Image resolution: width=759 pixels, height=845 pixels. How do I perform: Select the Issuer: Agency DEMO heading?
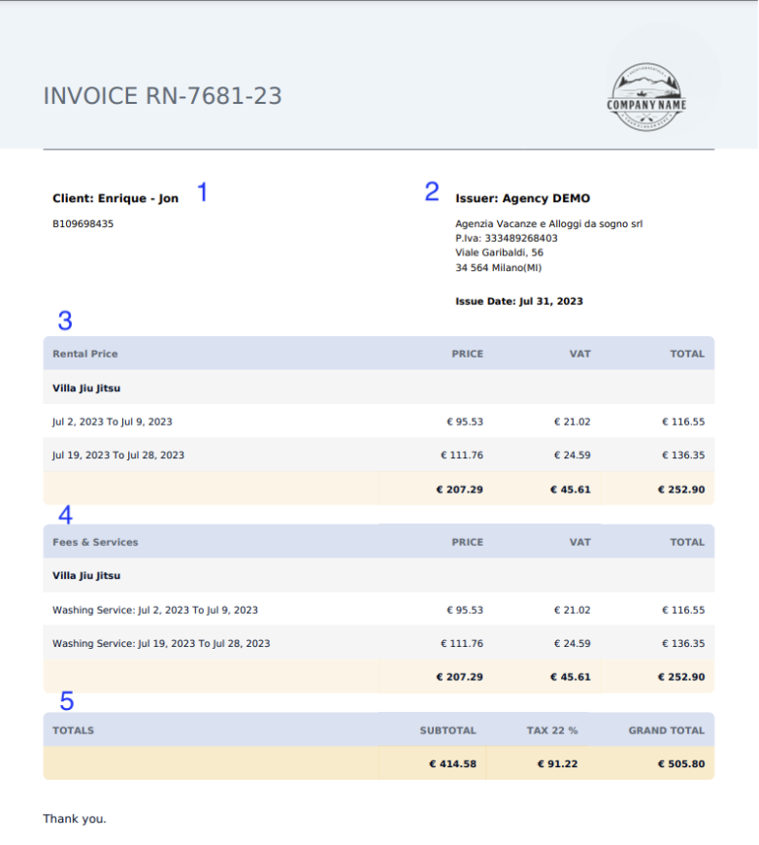pyautogui.click(x=522, y=198)
